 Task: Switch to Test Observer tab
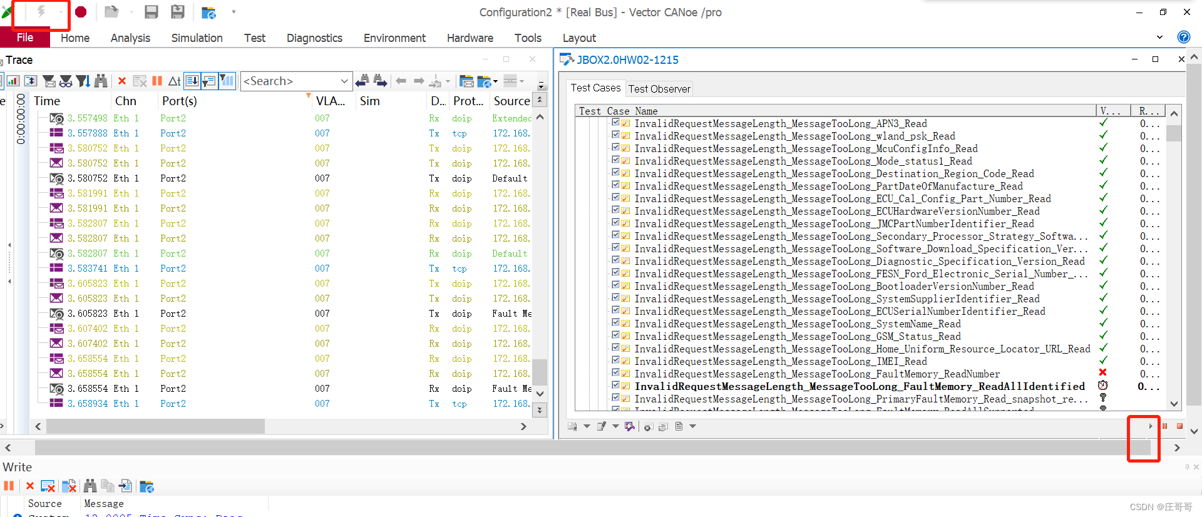(659, 89)
